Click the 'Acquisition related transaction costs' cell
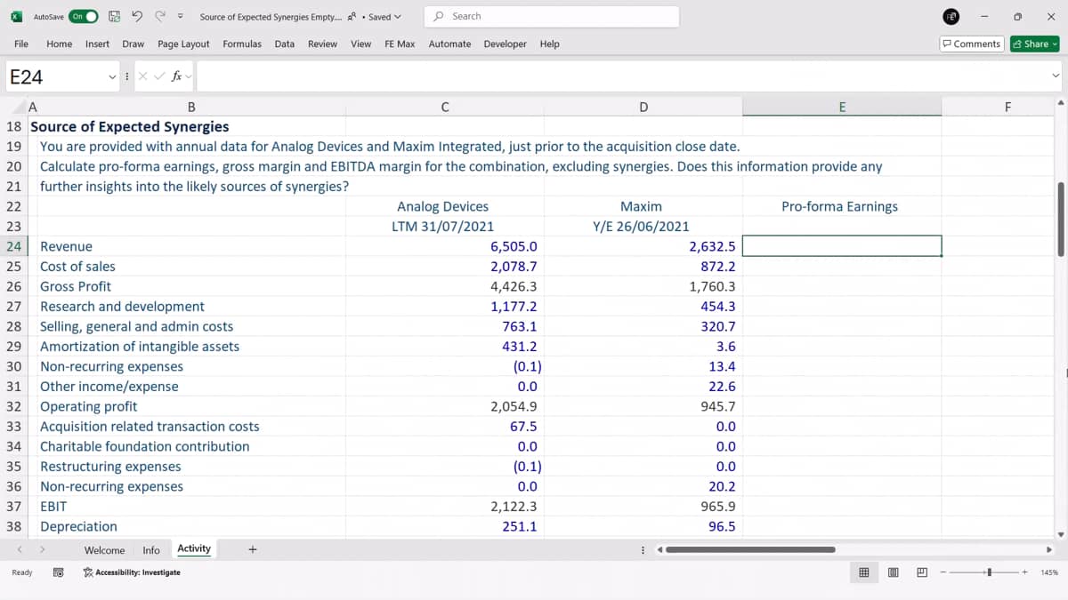This screenshot has height=600, width=1068. (150, 426)
